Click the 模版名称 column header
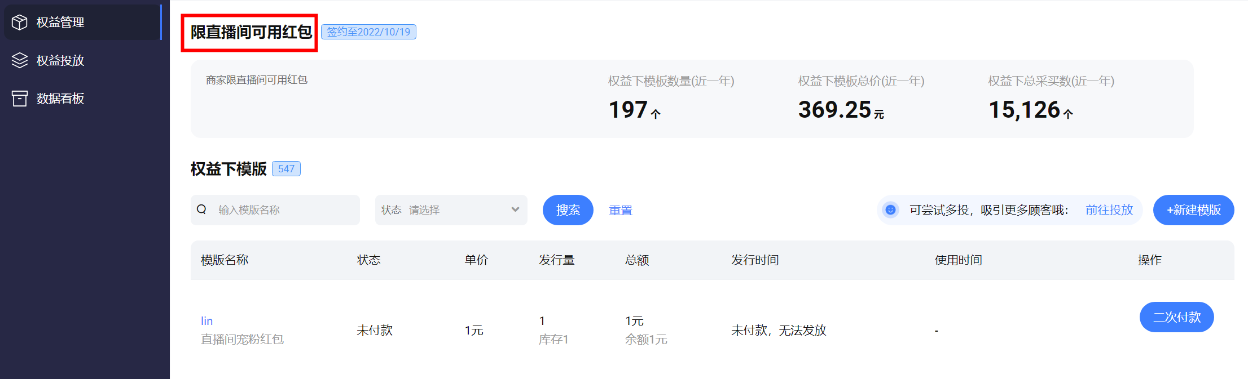 tap(225, 260)
